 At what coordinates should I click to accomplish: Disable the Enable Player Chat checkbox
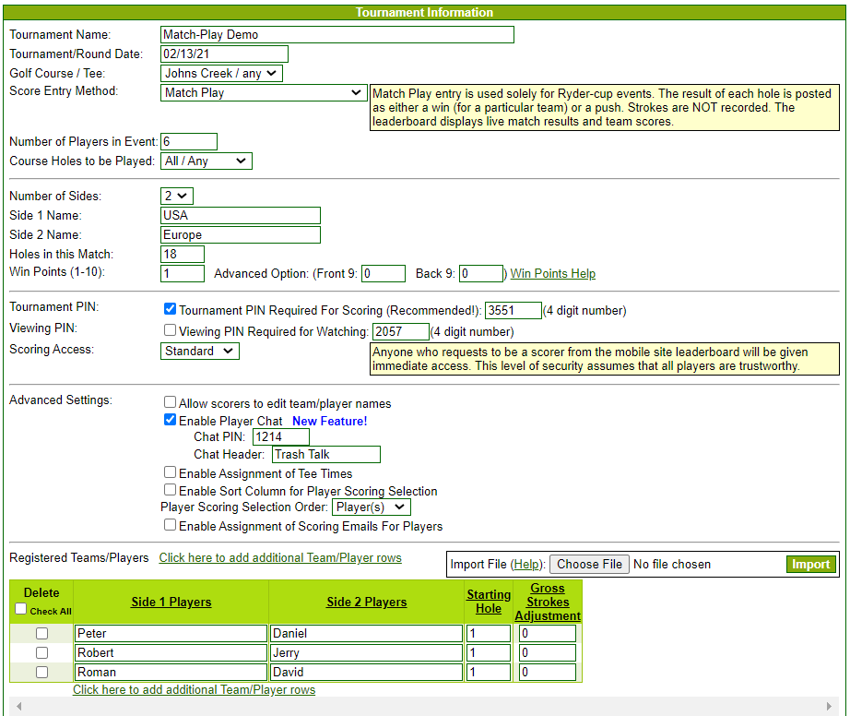pos(170,420)
